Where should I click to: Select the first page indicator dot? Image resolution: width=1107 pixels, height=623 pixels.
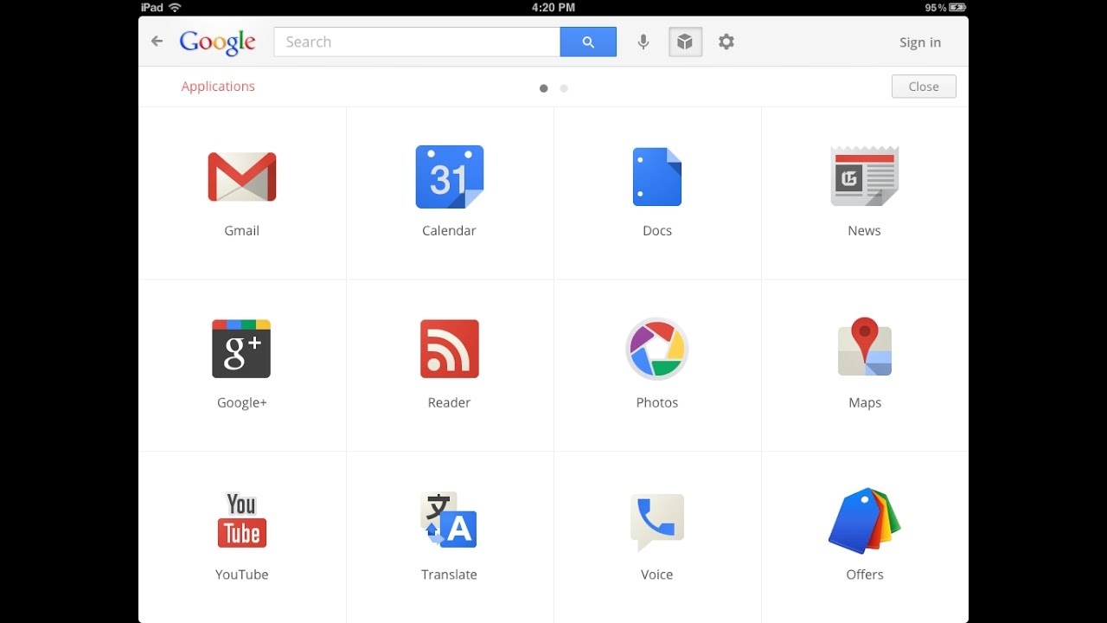coord(543,88)
